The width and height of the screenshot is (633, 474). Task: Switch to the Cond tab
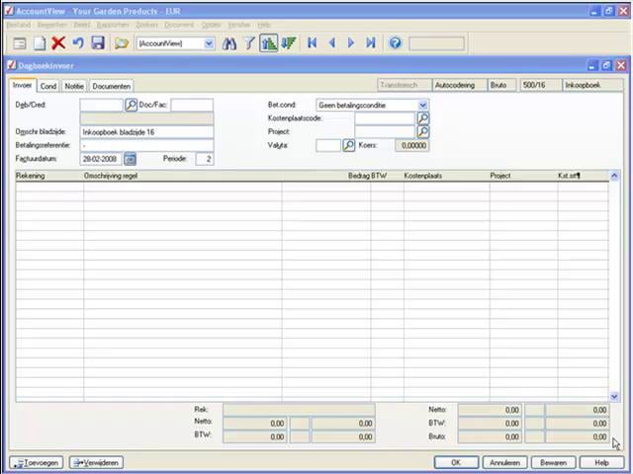(48, 86)
